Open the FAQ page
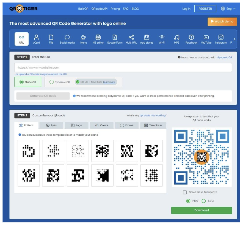243x226 pixels. (126, 9)
